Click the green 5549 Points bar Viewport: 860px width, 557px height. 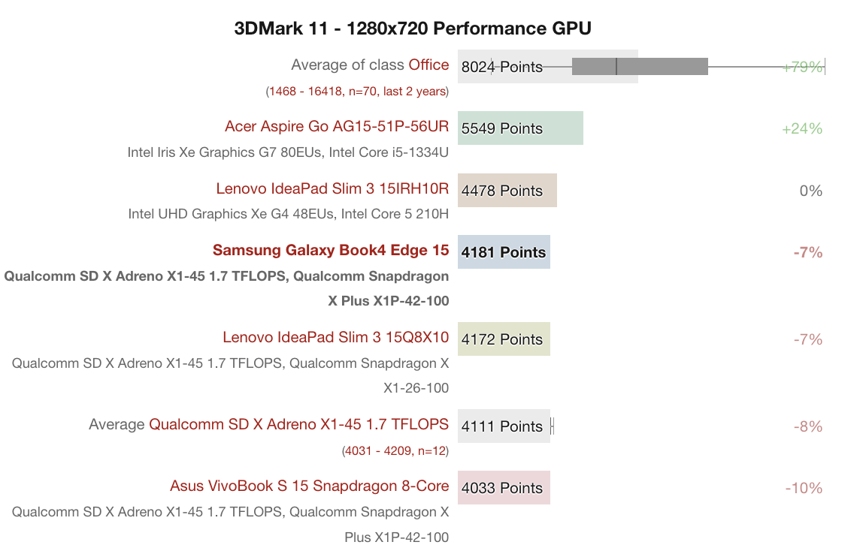[x=520, y=128]
